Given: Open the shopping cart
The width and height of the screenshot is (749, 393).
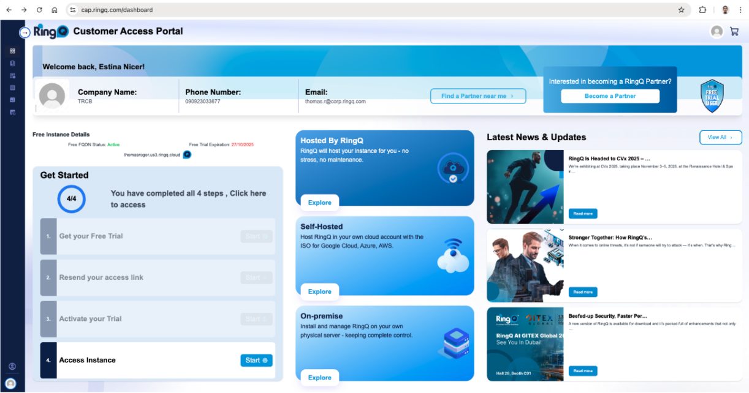Looking at the screenshot, I should tap(734, 32).
